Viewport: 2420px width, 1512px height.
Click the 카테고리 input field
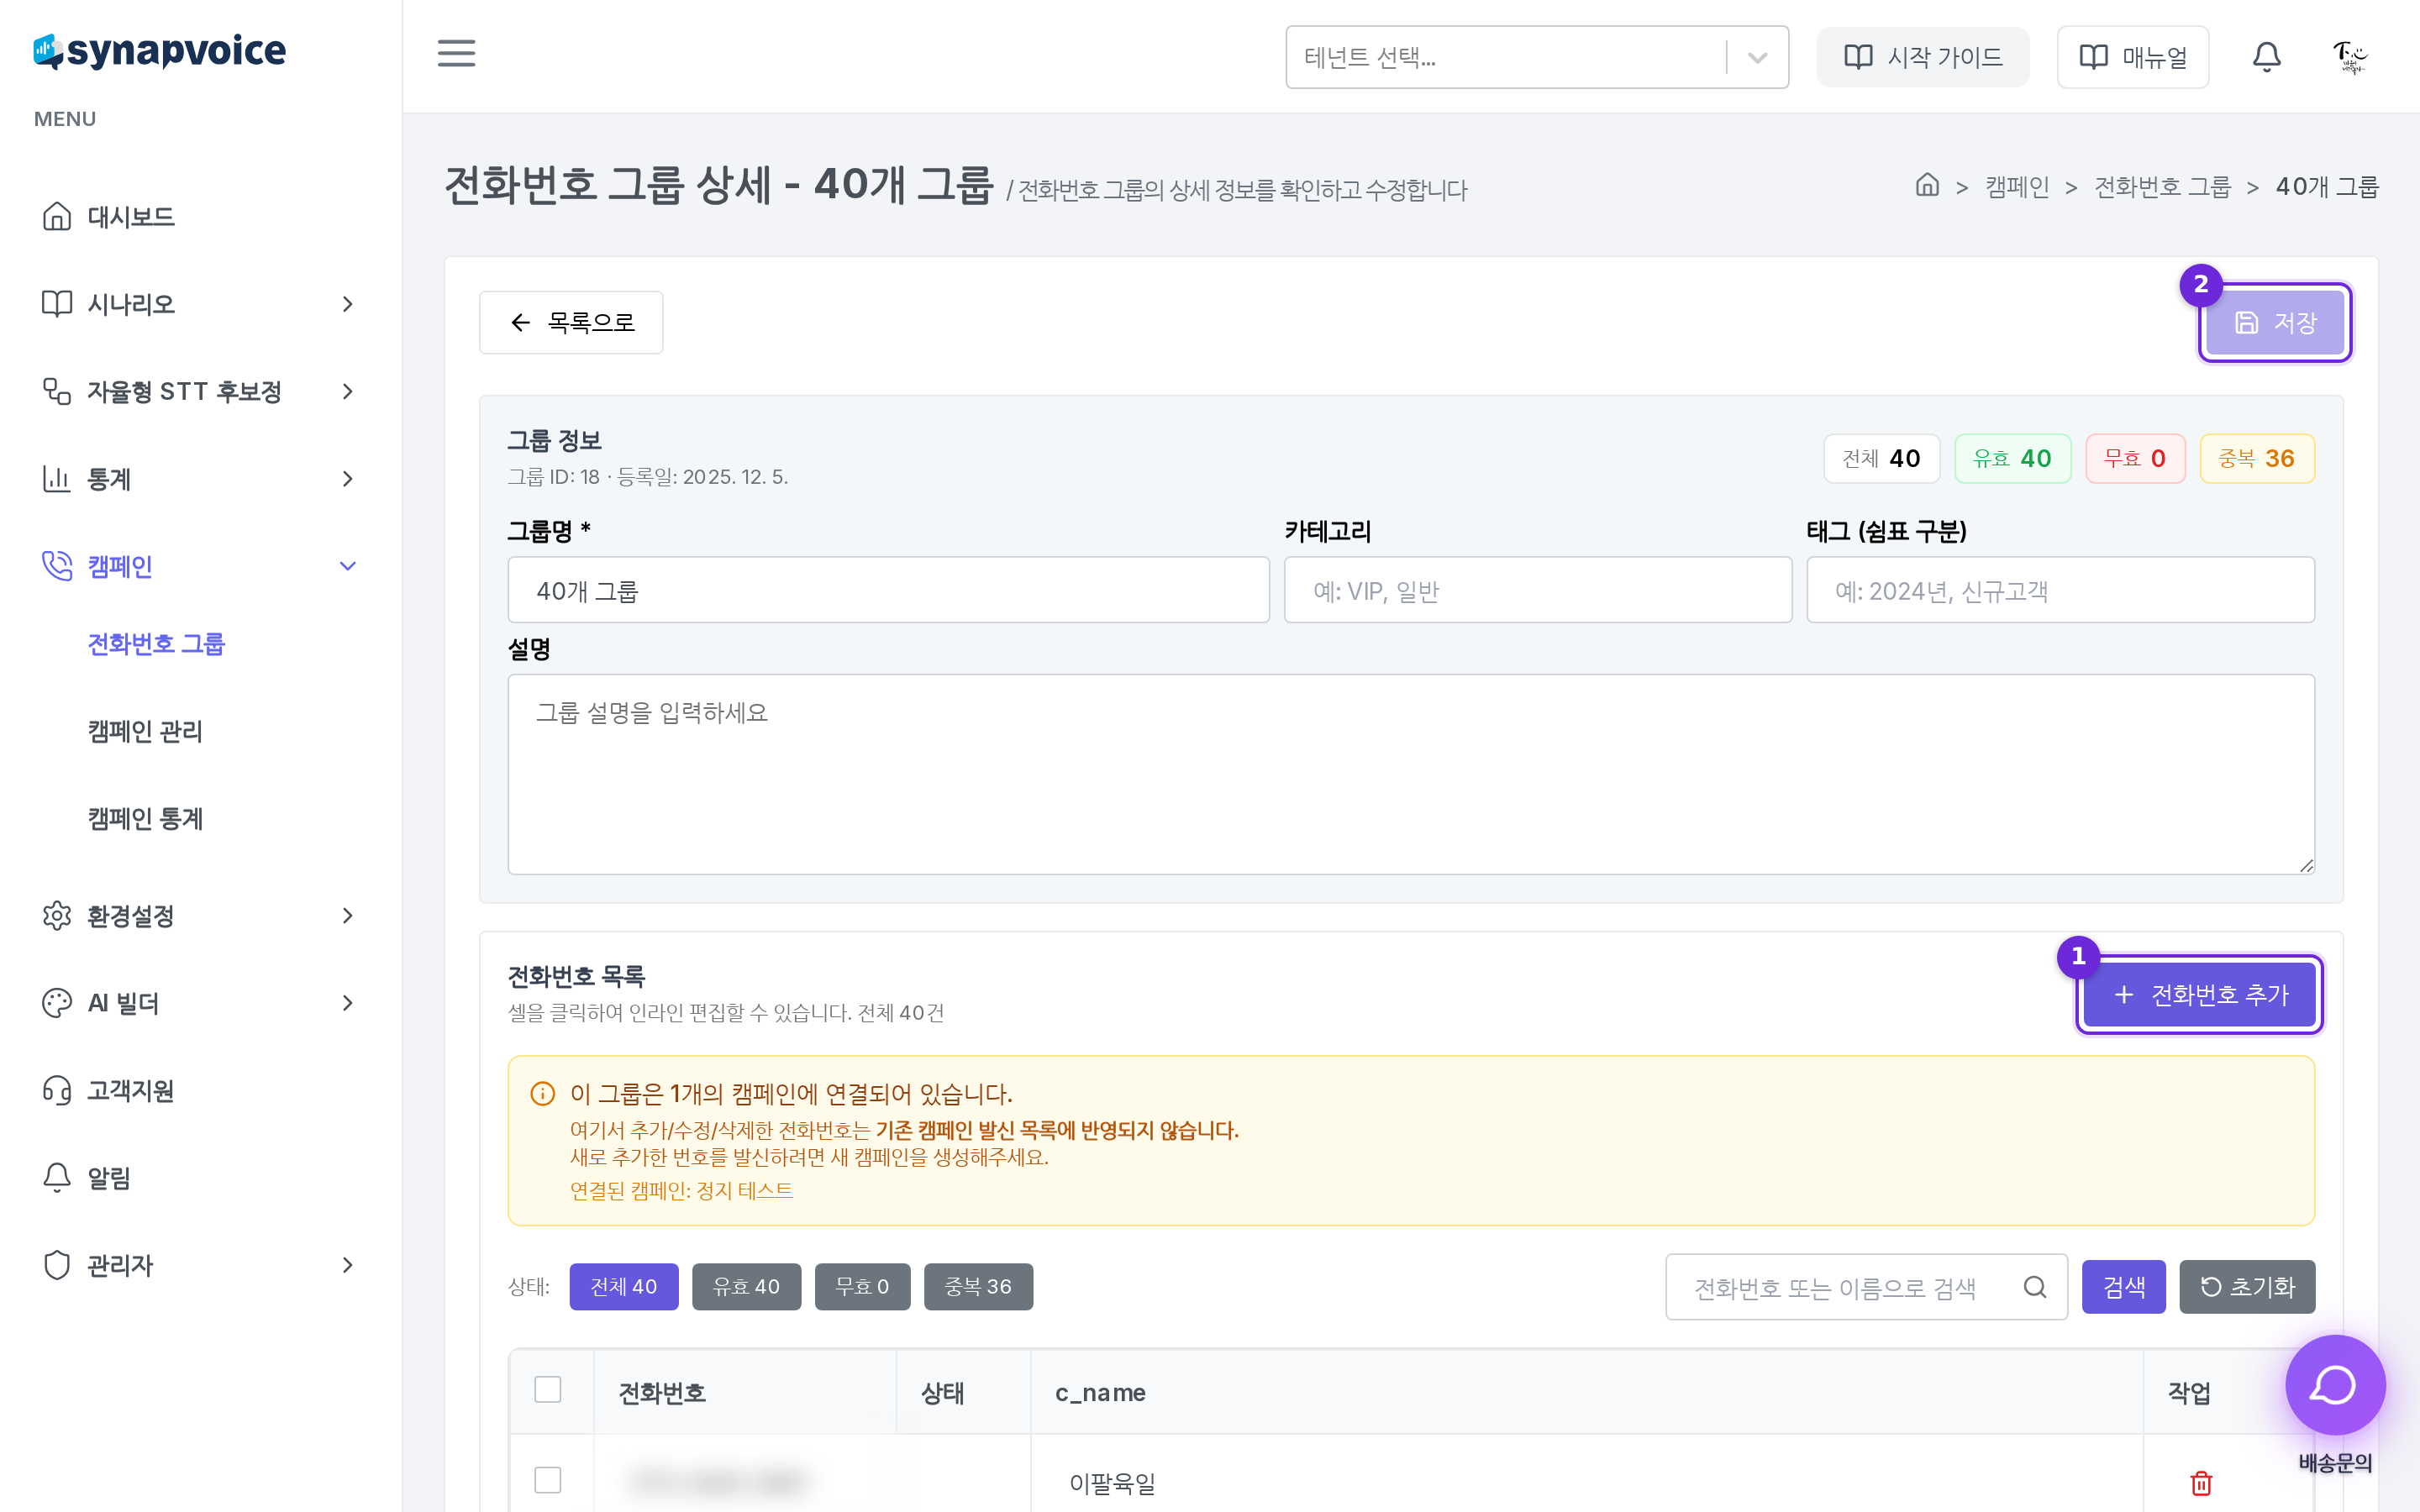[x=1537, y=590]
